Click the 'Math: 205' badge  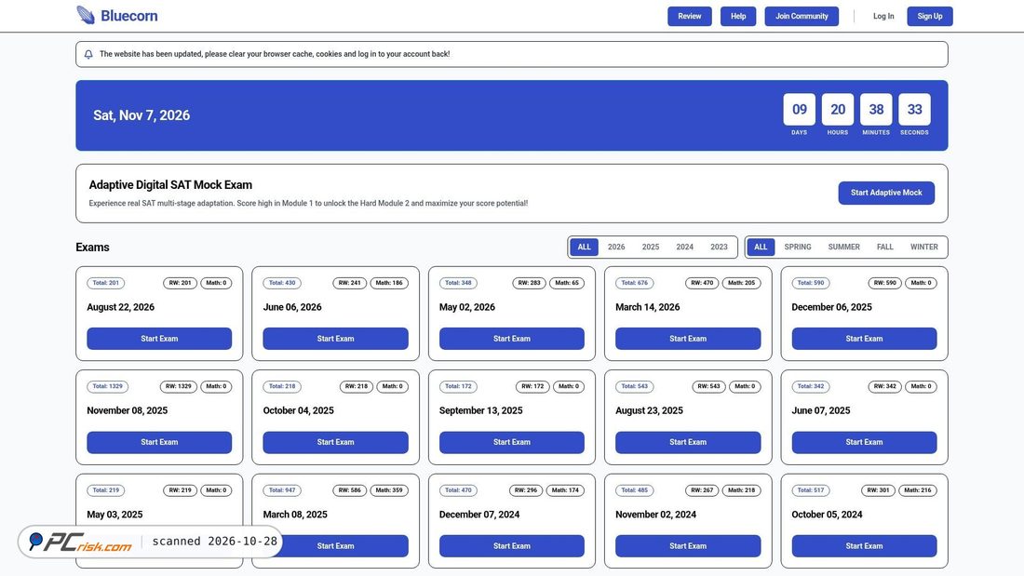(741, 283)
